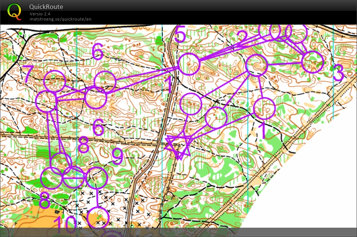
Task: Click the Versio 2.4 version label
Action: pos(40,14)
